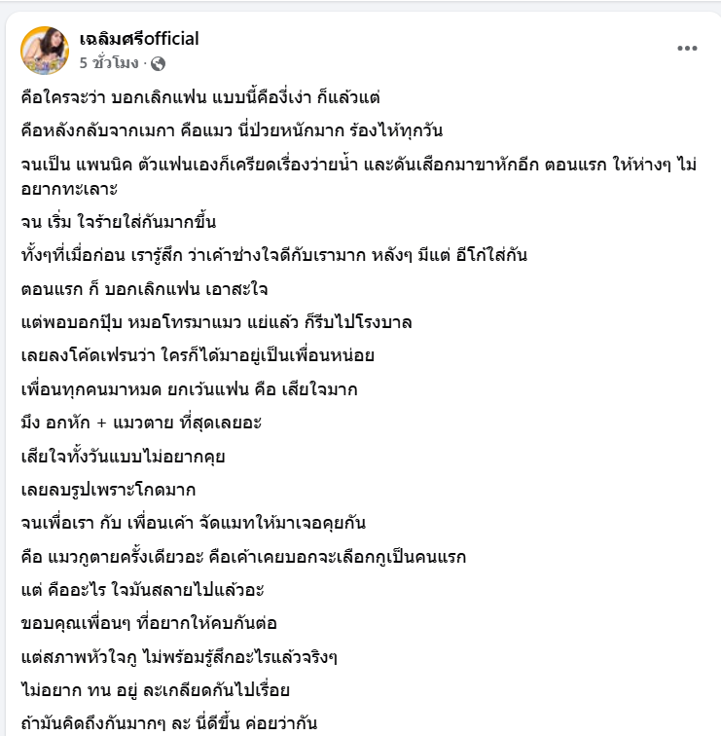Click the '5 ชั่วโมง' post timestamp
The width and height of the screenshot is (721, 736).
point(110,63)
